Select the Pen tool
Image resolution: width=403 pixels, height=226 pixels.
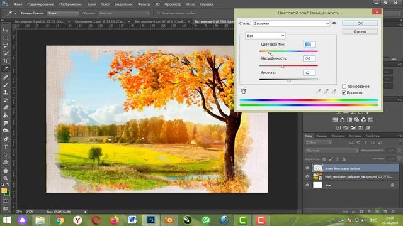[x=6, y=139]
